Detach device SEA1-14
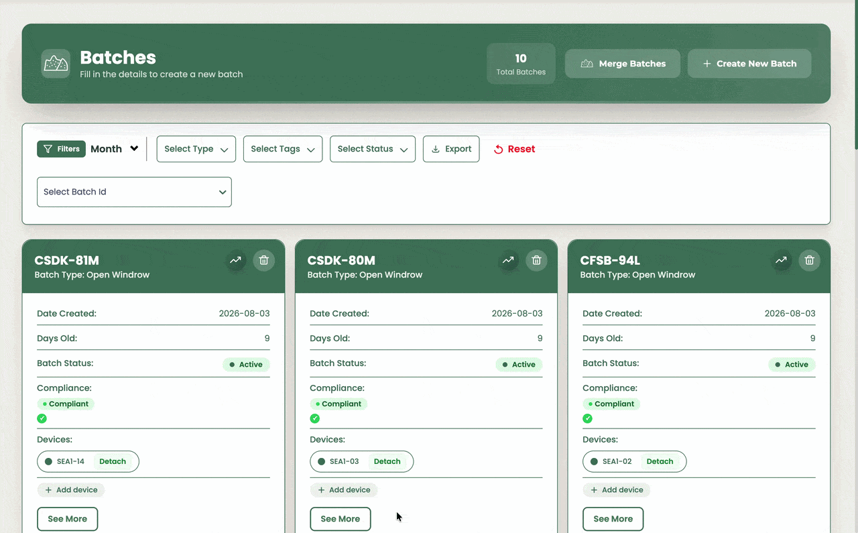858x533 pixels. coord(113,461)
